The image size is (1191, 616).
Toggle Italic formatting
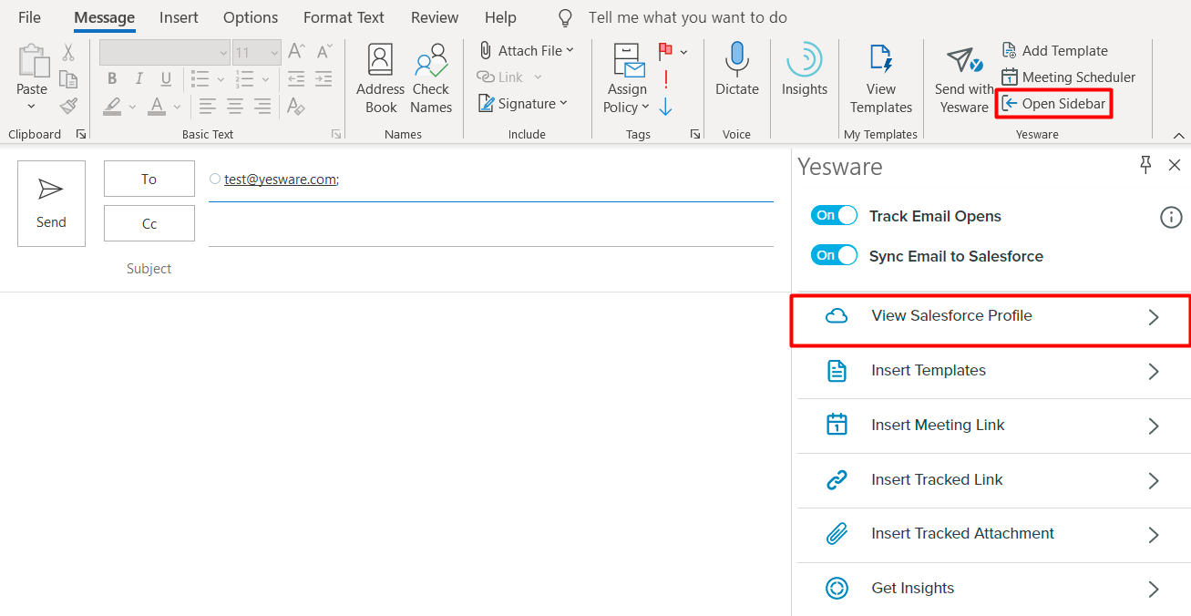(x=139, y=79)
